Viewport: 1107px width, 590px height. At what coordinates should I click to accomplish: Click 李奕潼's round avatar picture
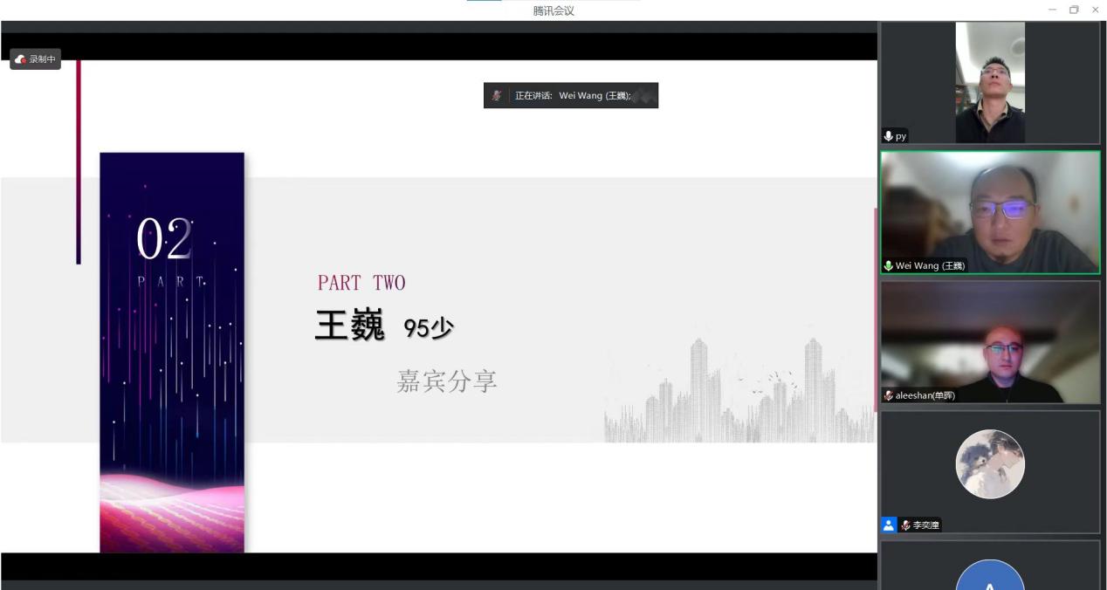point(989,463)
